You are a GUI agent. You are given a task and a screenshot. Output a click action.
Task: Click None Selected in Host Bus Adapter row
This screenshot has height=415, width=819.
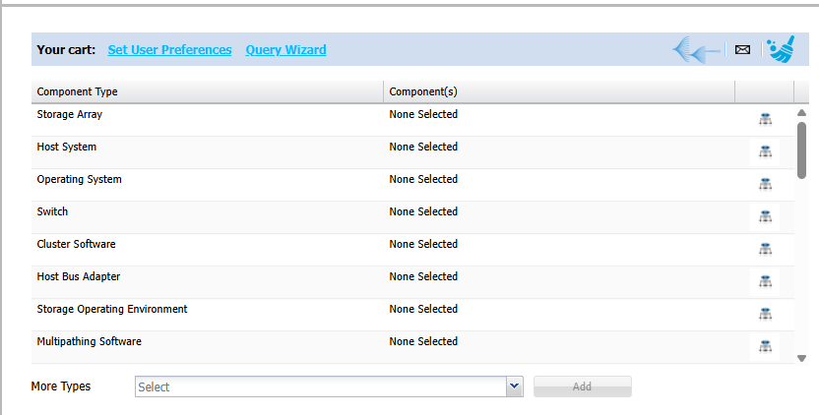point(423,276)
